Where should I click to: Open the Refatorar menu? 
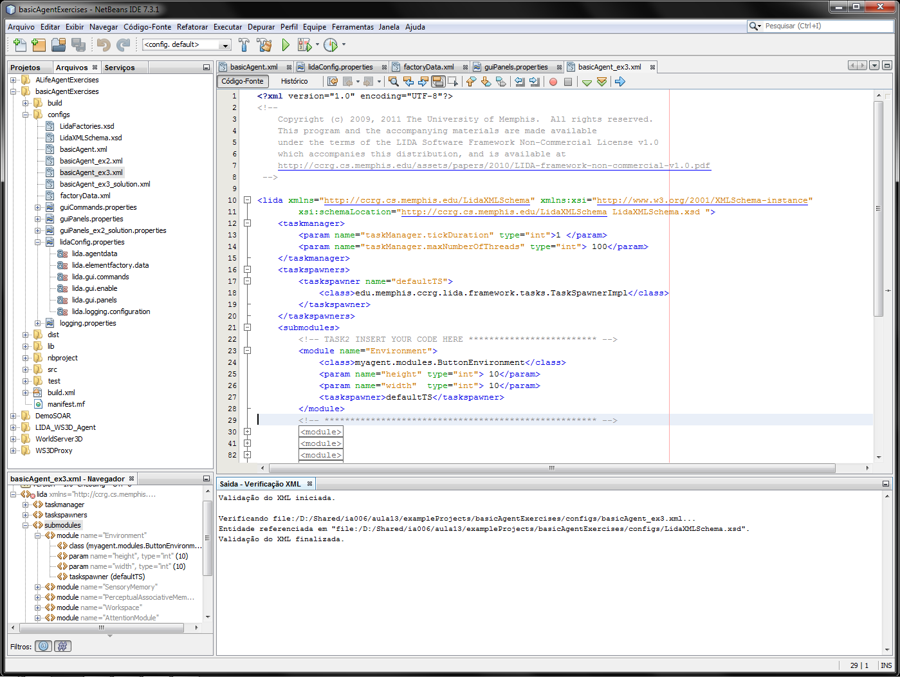192,27
